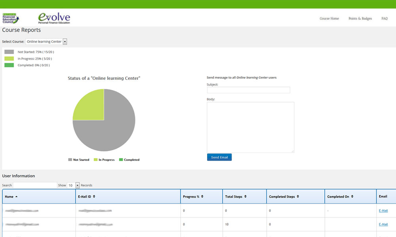
Task: Click the Subject input field
Action: [249, 90]
